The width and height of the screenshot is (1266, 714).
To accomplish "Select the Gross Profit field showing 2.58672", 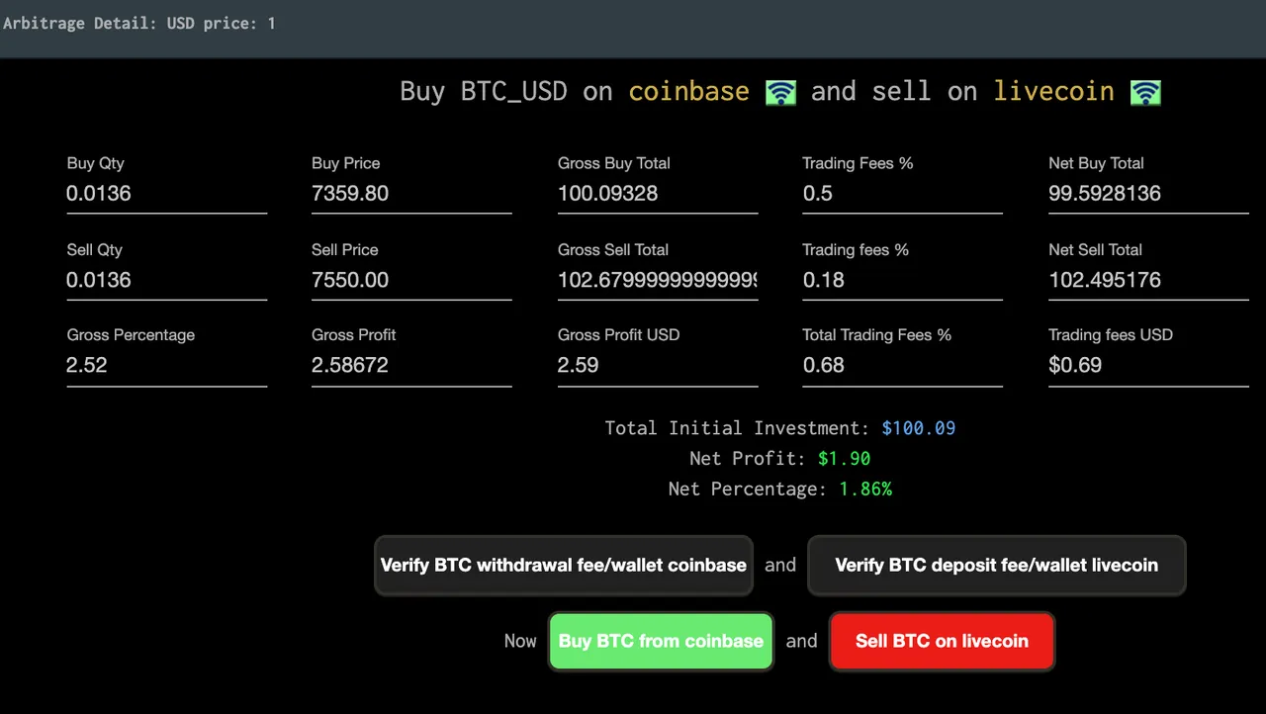I will click(411, 366).
